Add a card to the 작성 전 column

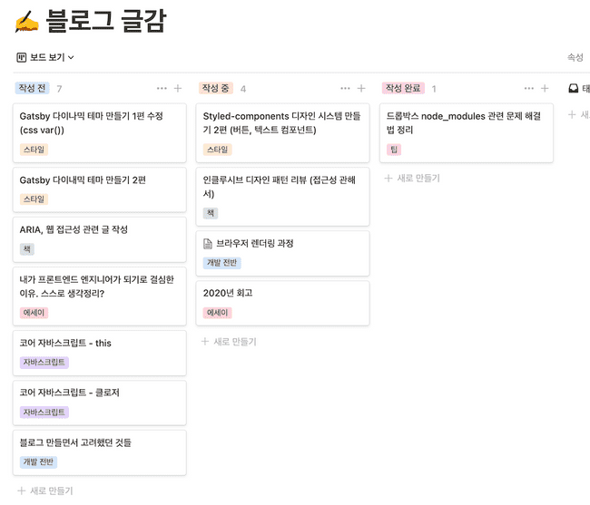[x=178, y=88]
